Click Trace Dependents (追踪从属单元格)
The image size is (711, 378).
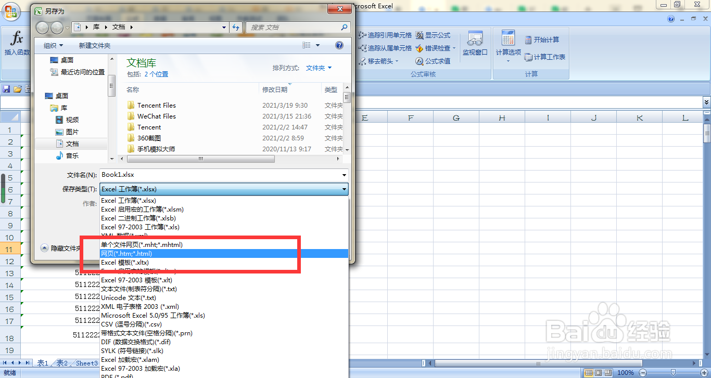[385, 48]
